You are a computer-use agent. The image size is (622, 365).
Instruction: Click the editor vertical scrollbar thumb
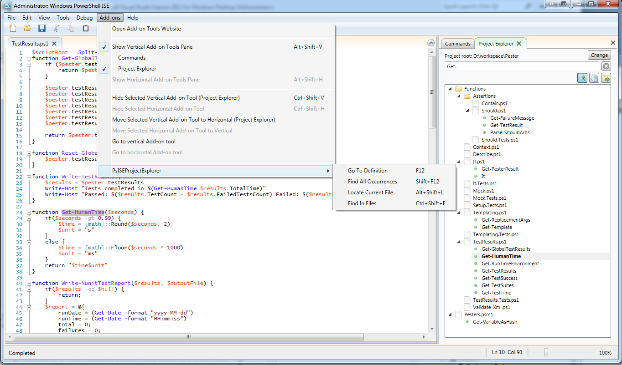[x=431, y=91]
